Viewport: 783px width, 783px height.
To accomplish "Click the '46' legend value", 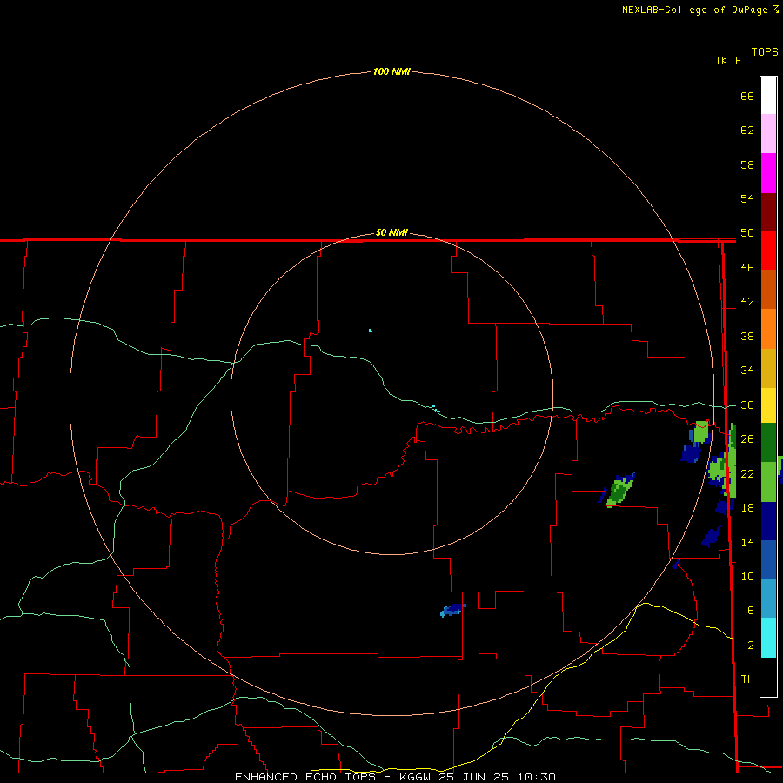I will coord(747,267).
